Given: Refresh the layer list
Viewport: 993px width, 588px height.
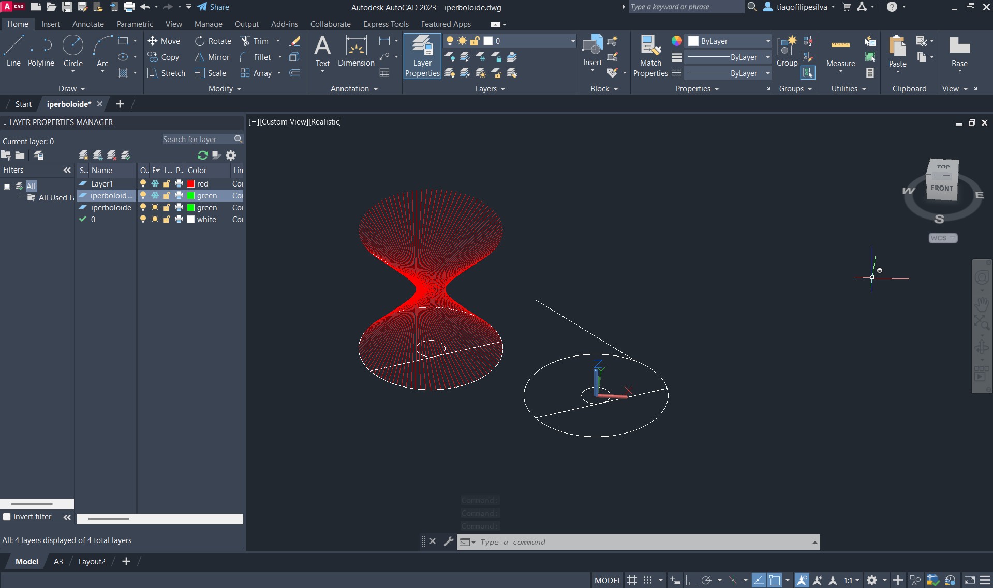Looking at the screenshot, I should point(202,156).
